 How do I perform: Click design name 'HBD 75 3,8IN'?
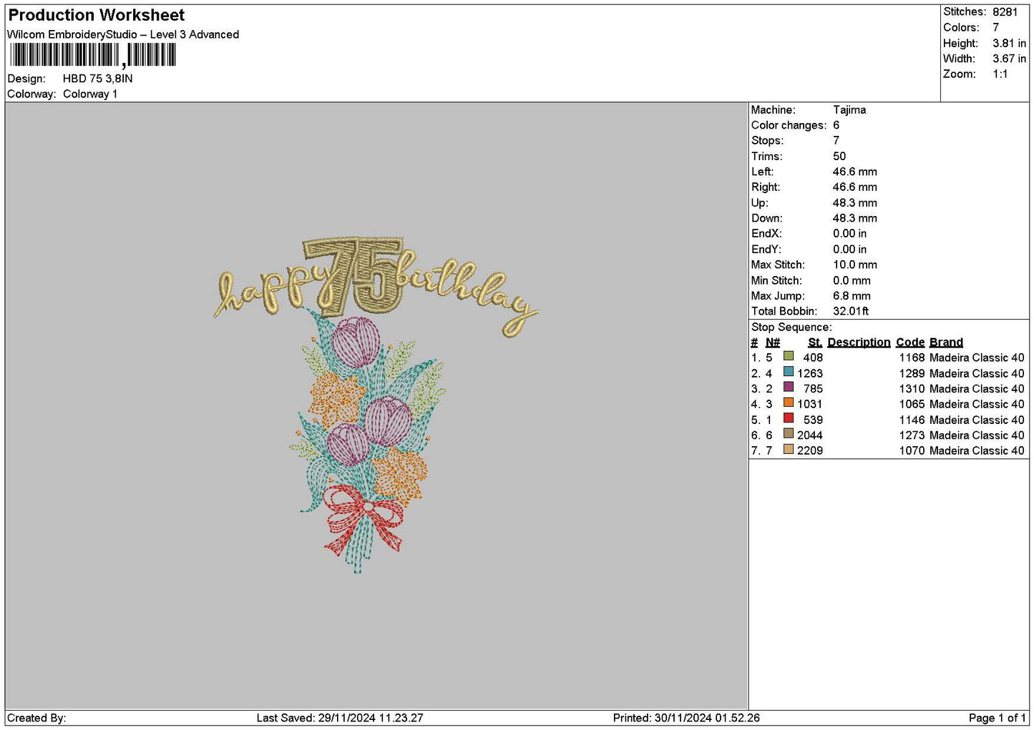(97, 79)
